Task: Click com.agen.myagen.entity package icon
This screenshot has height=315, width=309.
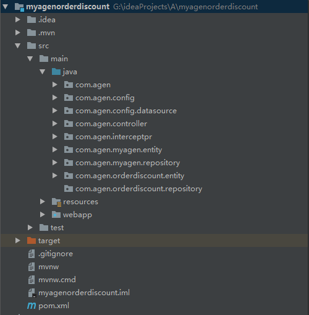Action: click(69, 150)
